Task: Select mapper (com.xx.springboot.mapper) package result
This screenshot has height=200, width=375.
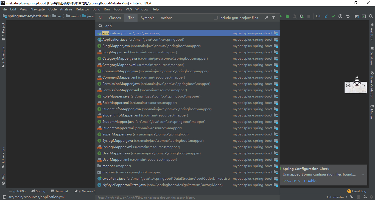Action: click(x=187, y=172)
